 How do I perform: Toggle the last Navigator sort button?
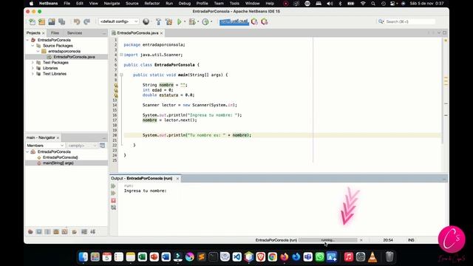(x=93, y=231)
